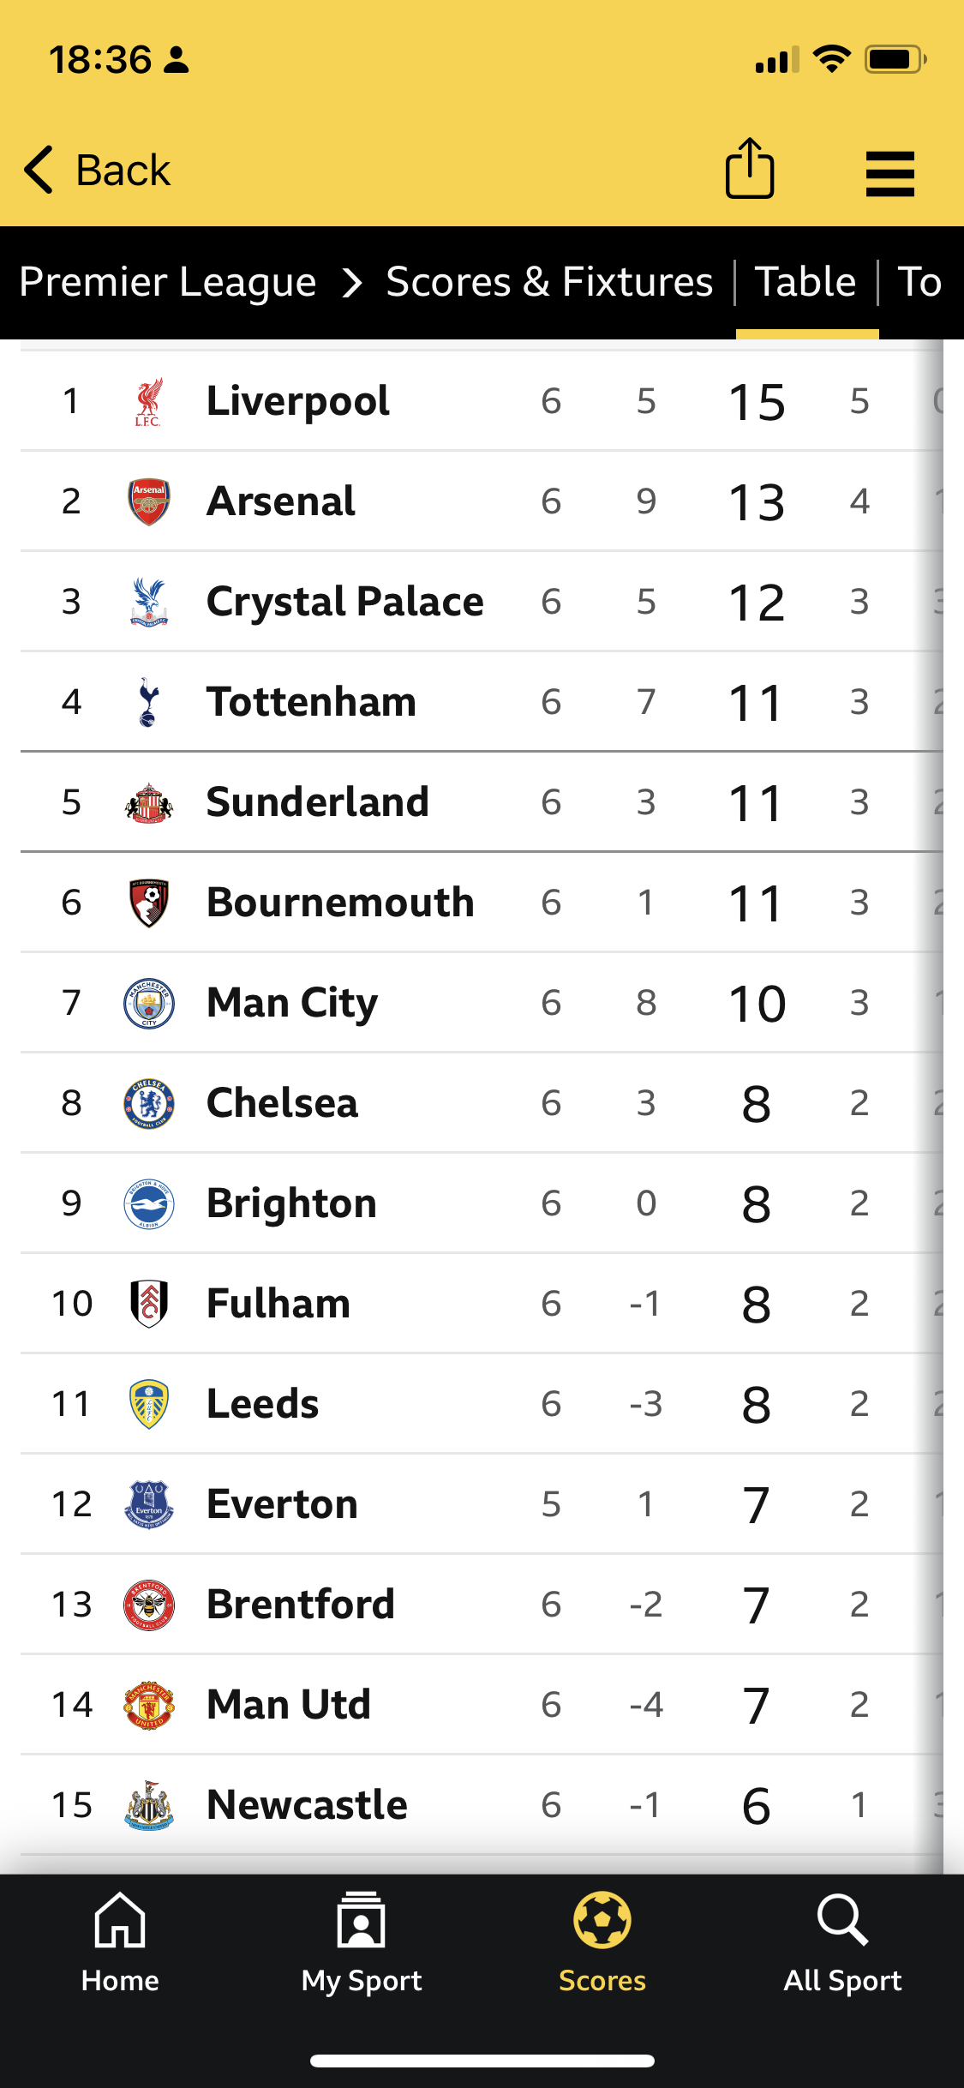Tap the Back chevron arrow

point(39,170)
